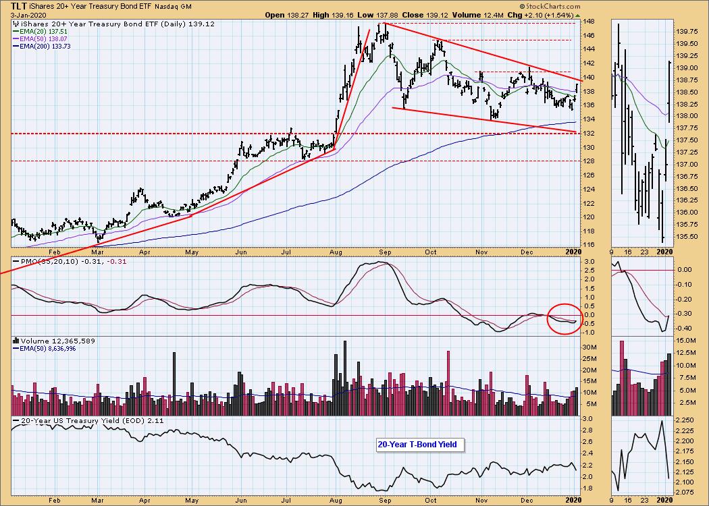Viewport: 709px width, 506px height.
Task: Click the Aug label under the price panel
Action: click(x=336, y=252)
